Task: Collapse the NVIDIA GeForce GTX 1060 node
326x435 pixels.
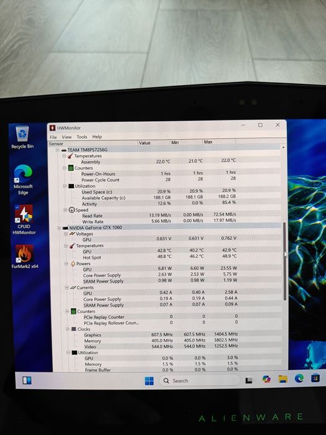Action: (x=59, y=228)
